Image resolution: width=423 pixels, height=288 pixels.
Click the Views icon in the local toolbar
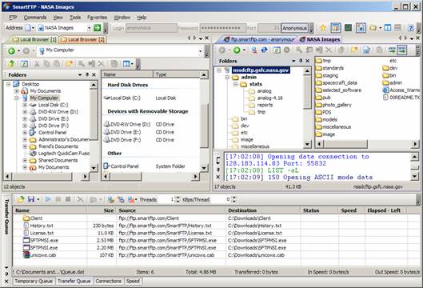point(126,64)
